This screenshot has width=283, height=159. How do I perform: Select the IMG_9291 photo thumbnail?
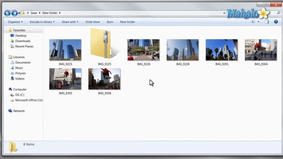pos(222,50)
